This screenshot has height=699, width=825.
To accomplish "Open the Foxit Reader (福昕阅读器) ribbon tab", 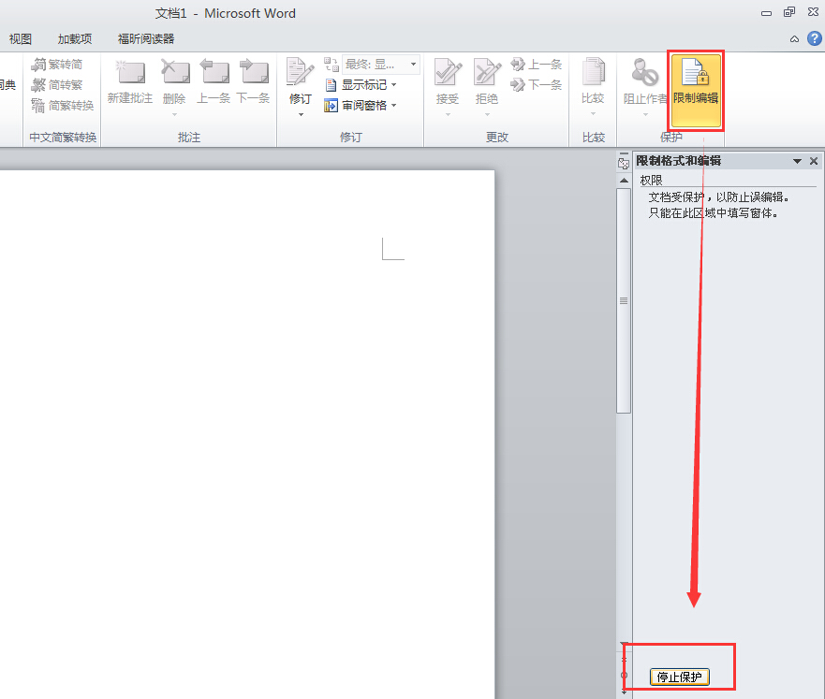I will 146,39.
